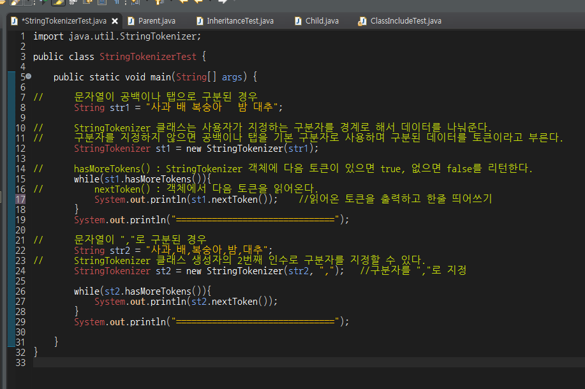The height and width of the screenshot is (389, 585).
Task: Click the Java file icon on the Child.java tab
Action: coord(298,21)
